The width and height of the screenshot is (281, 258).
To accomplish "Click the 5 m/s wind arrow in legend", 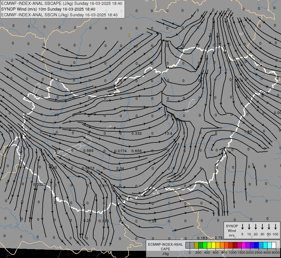I will (242, 227).
